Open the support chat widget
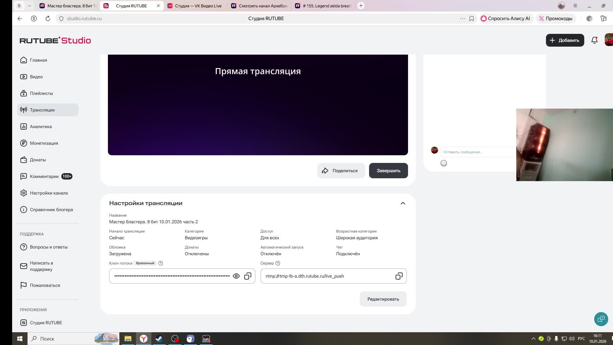613x345 pixels. [x=601, y=319]
